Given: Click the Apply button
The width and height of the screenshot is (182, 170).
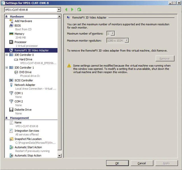Looking at the screenshot, I should (x=166, y=163).
